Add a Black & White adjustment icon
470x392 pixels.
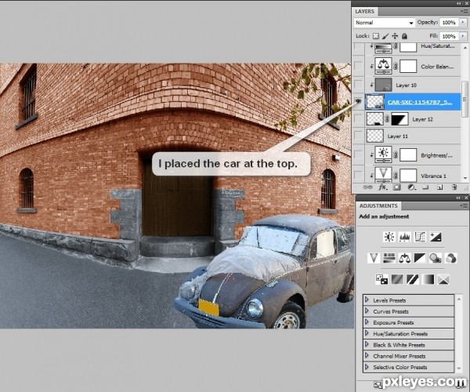click(420, 258)
